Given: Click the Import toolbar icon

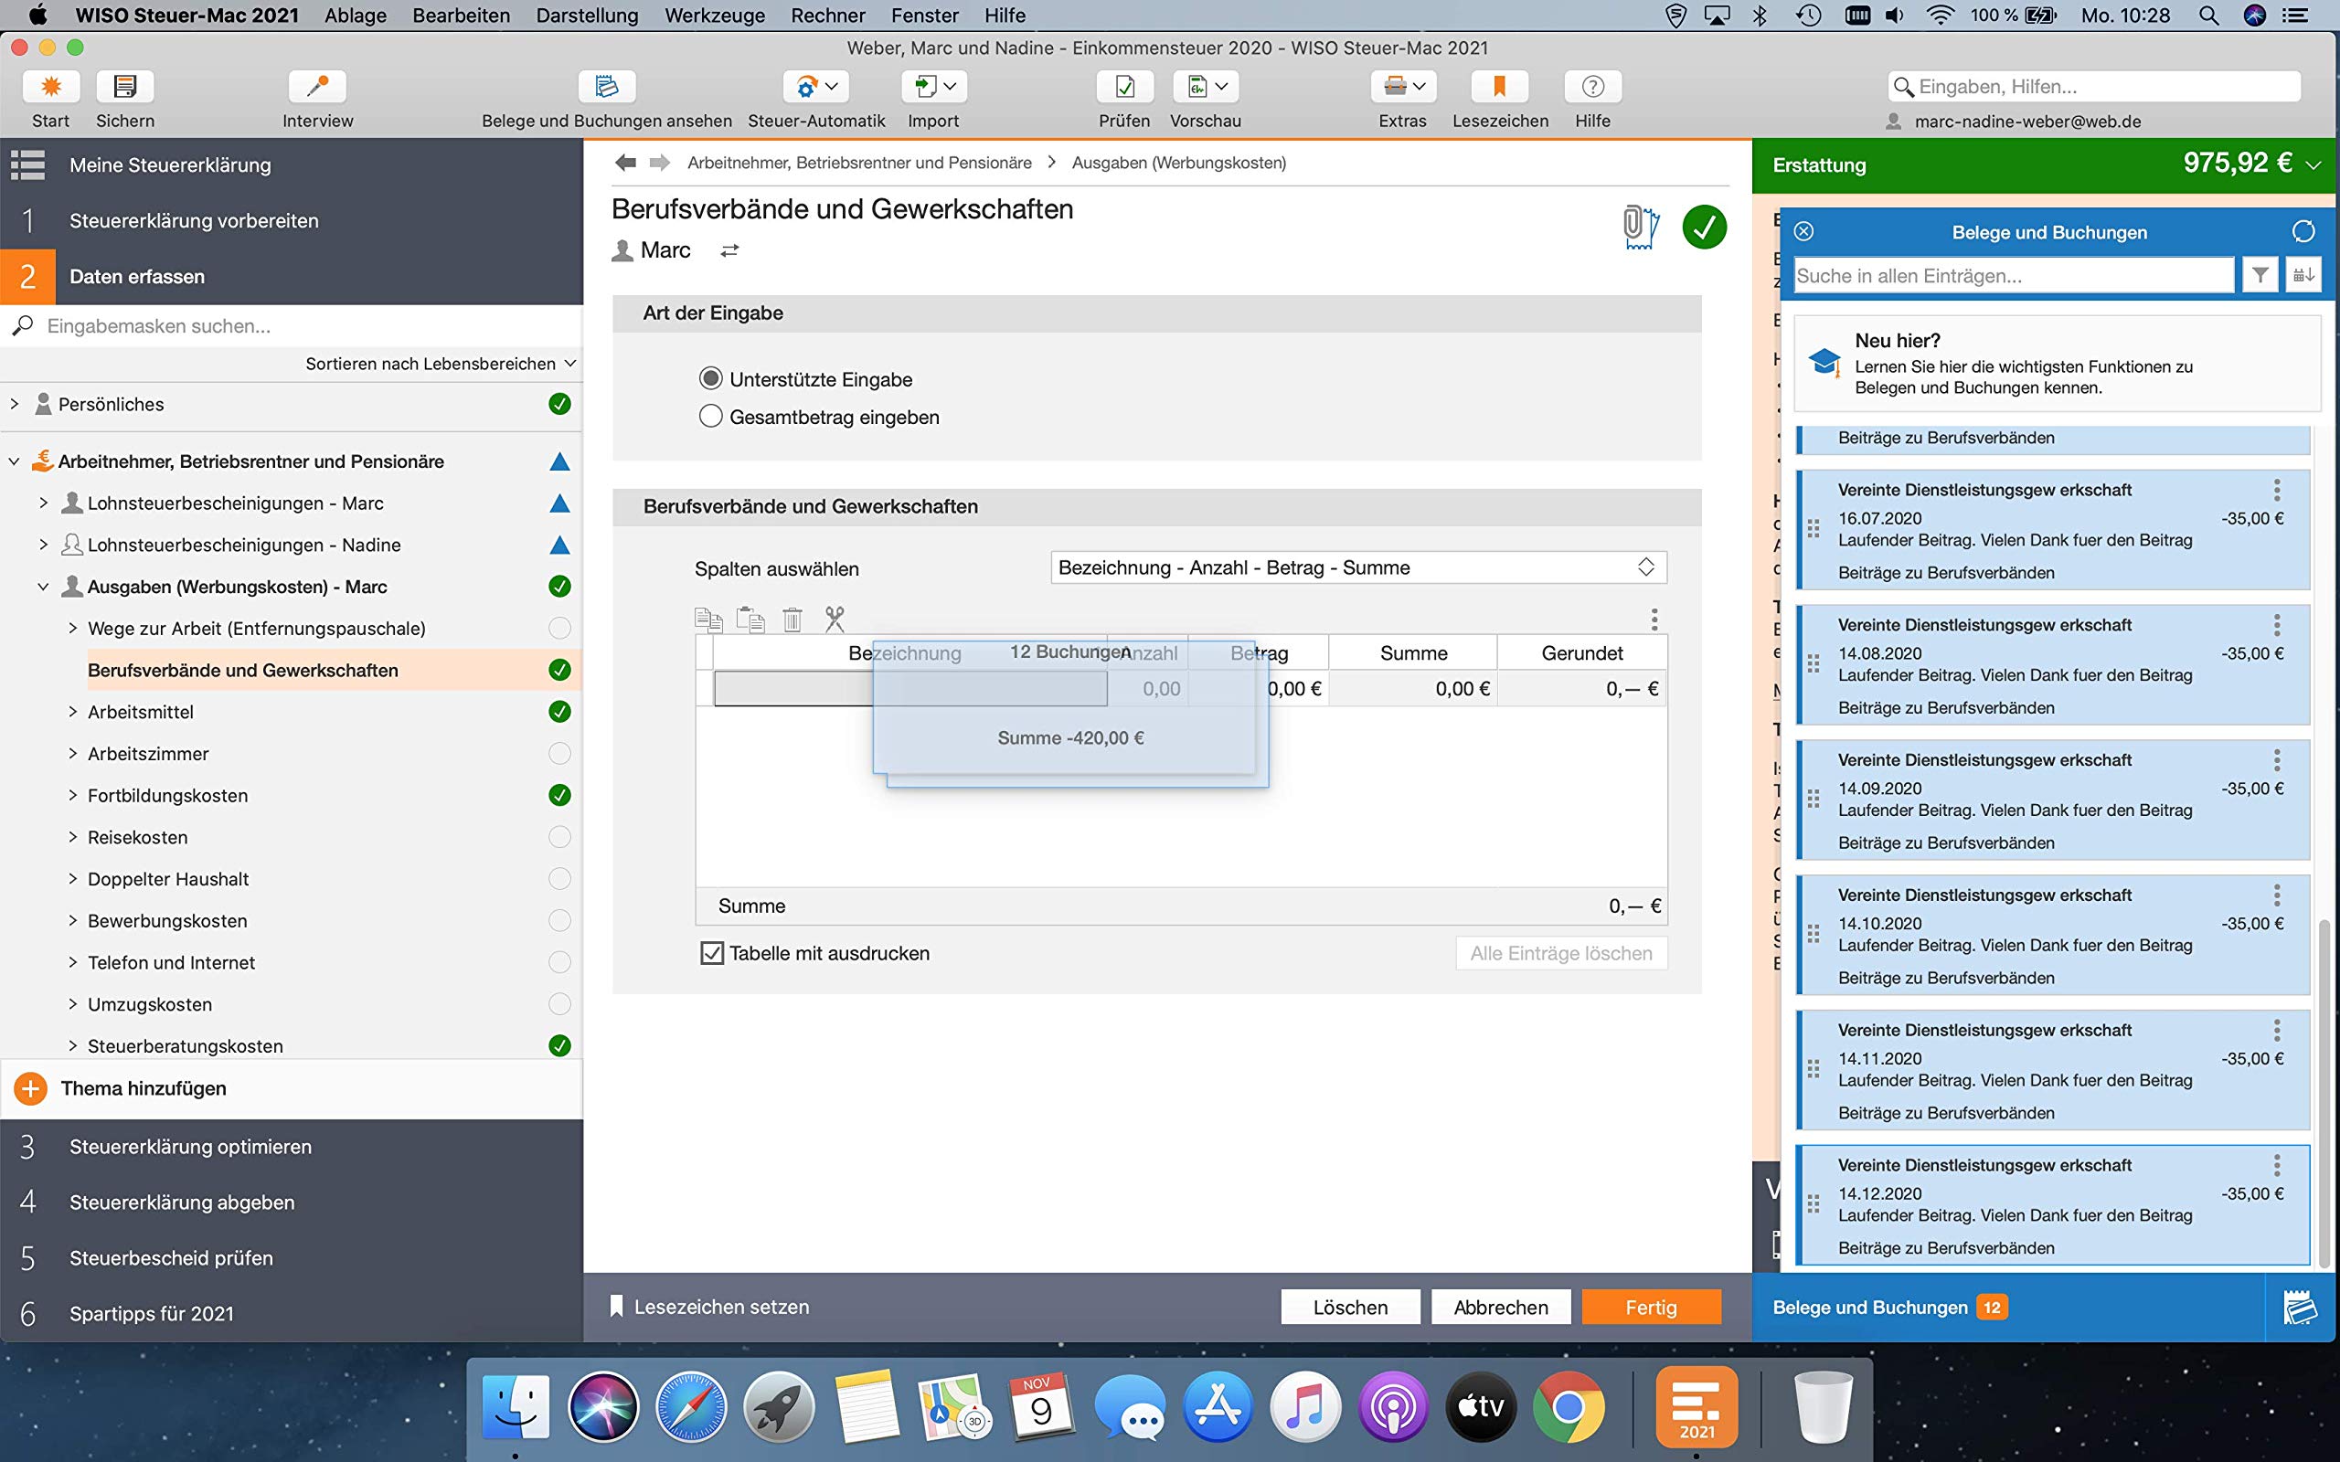Looking at the screenshot, I should [934, 87].
